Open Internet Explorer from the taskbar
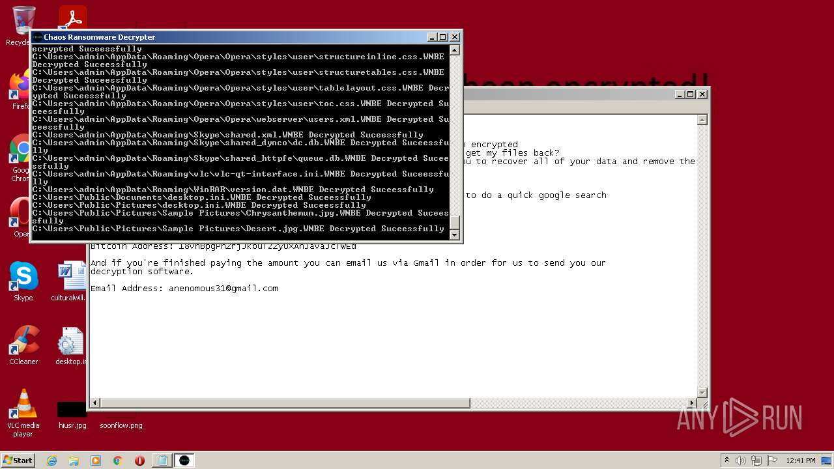Viewport: 834px width, 469px height. 51,461
